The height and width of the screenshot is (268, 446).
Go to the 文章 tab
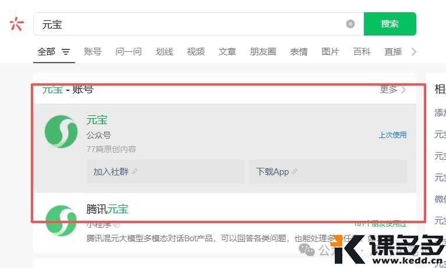(x=227, y=52)
